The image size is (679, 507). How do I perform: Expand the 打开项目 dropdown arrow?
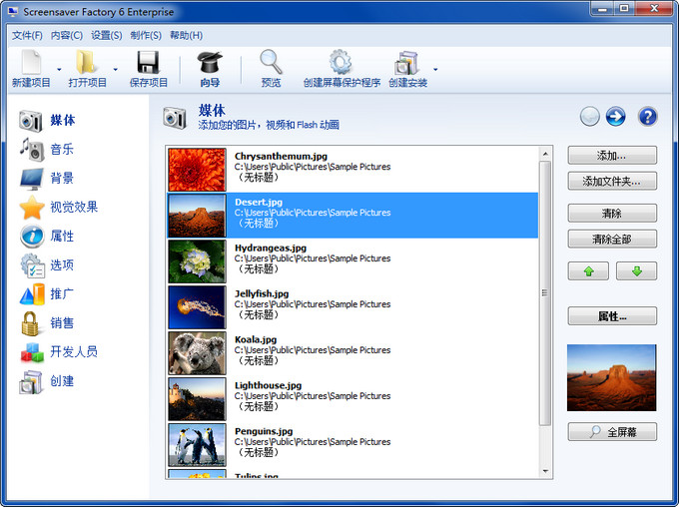pyautogui.click(x=115, y=69)
